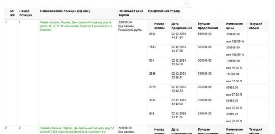Image resolution: width=275 pixels, height=134 pixels.
Task: Click price change value 115000.00
Action: [x=233, y=74]
